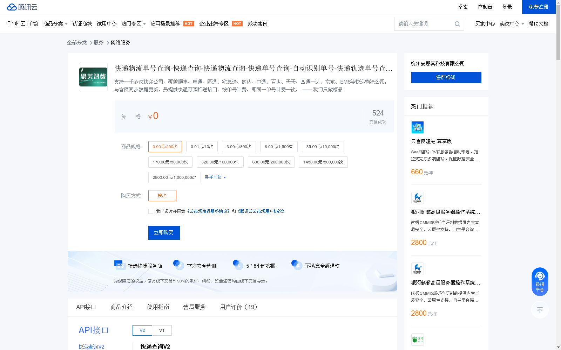
Task: Open 云官网建站-尊享版 product title
Action: (432, 141)
